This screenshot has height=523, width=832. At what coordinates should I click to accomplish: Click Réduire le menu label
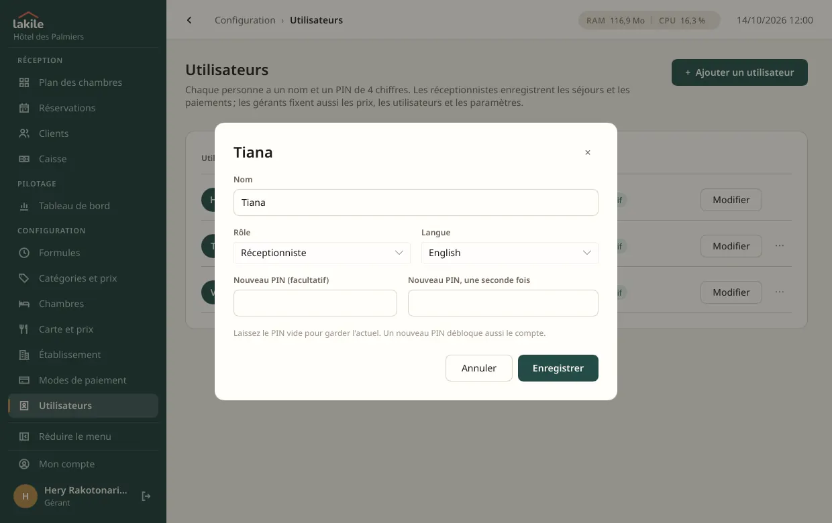click(75, 437)
